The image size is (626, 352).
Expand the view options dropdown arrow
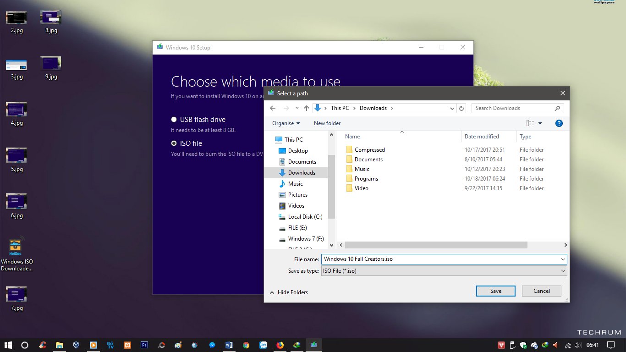540,123
